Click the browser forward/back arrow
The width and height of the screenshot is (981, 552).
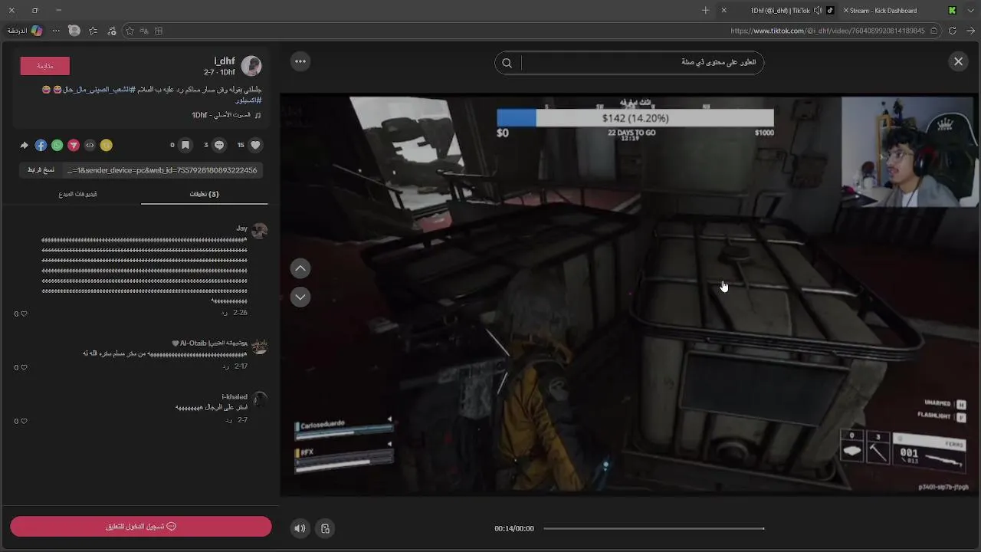970,31
